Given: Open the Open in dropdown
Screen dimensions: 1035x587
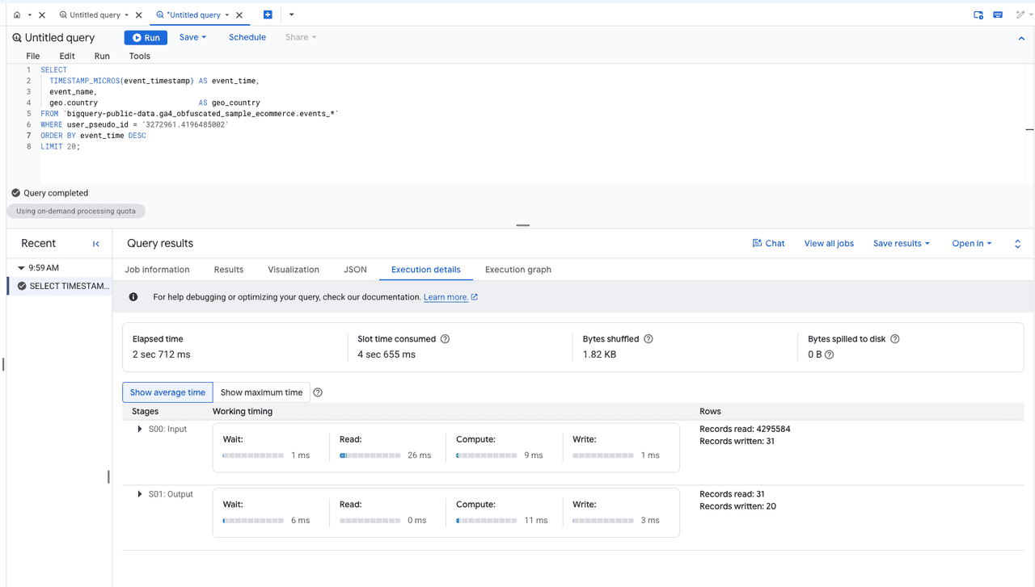Looking at the screenshot, I should pyautogui.click(x=971, y=243).
